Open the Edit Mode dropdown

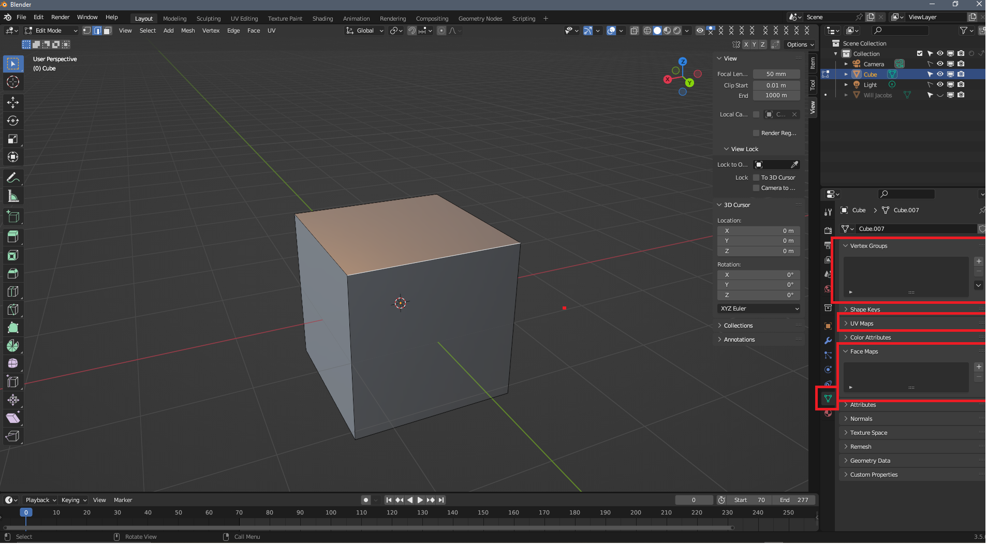tap(51, 31)
